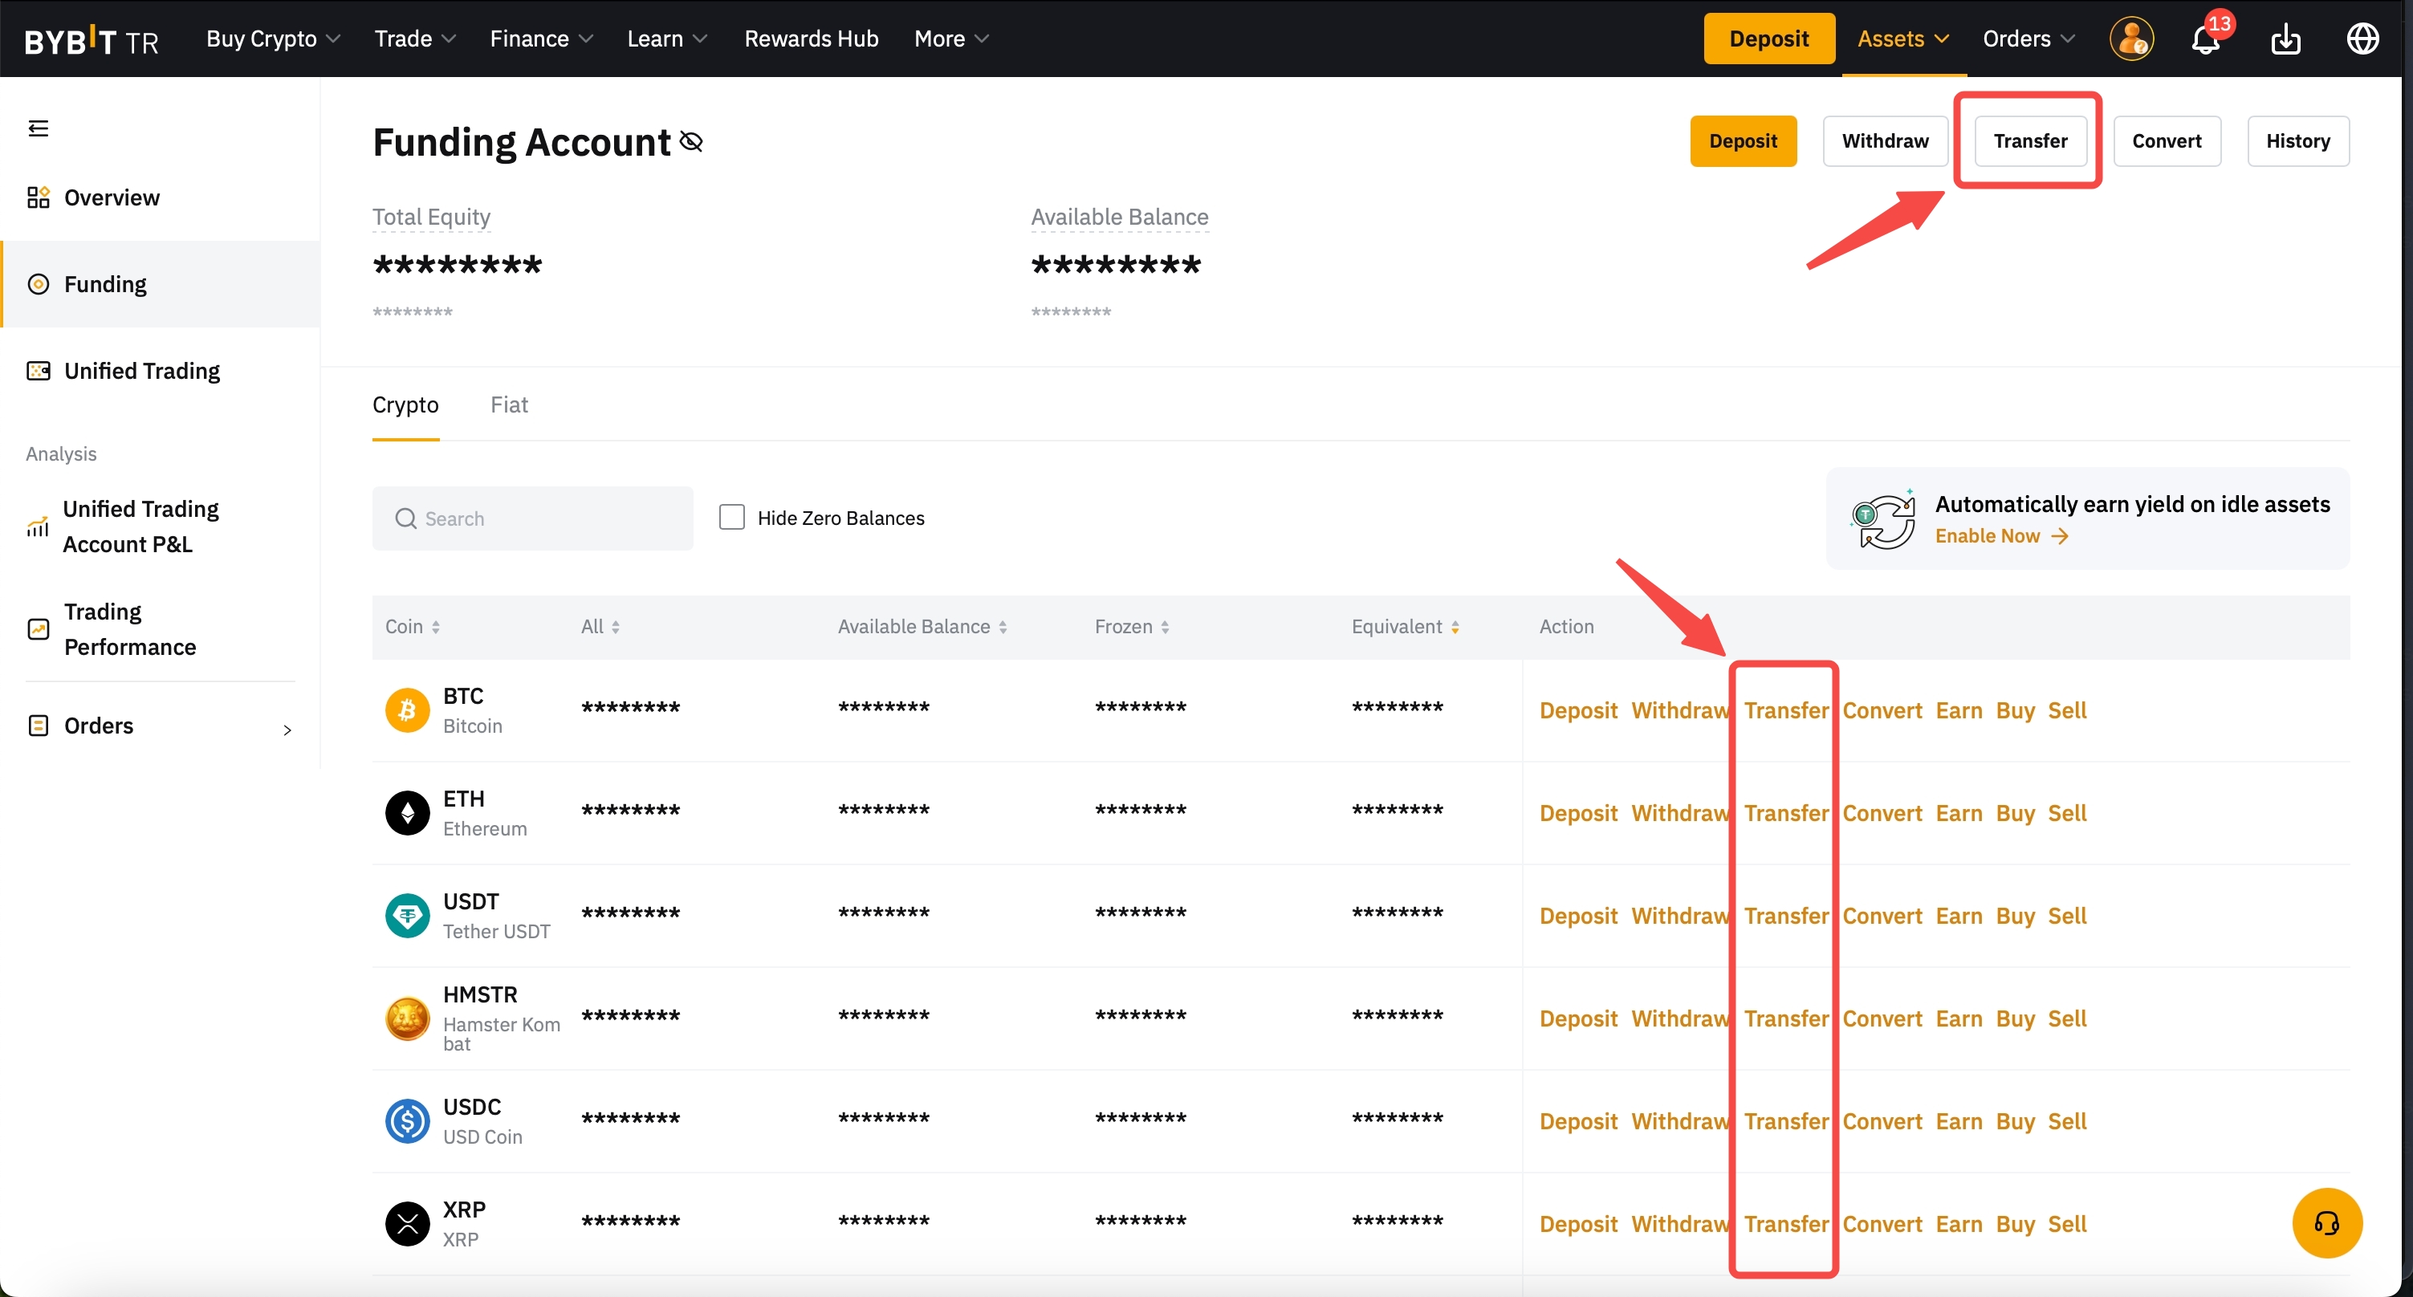Screen dimensions: 2413x1297
Task: Click the app download icon
Action: pyautogui.click(x=2285, y=39)
